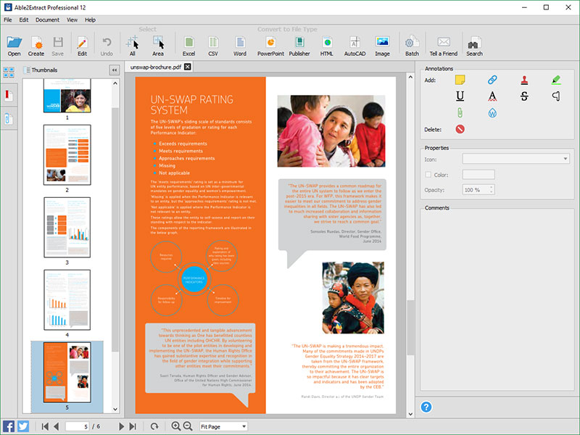Select page 2 thumbnail
Screen dimensions: 580x435
(67, 155)
